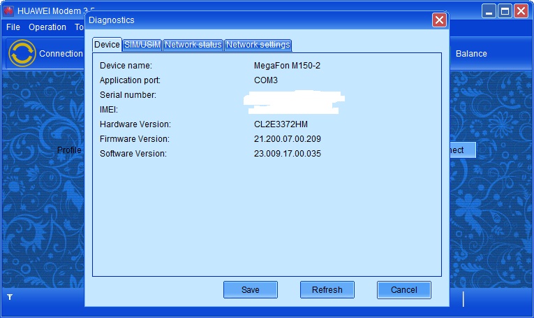
Task: Click the Profile label in main window
Action: pos(70,150)
